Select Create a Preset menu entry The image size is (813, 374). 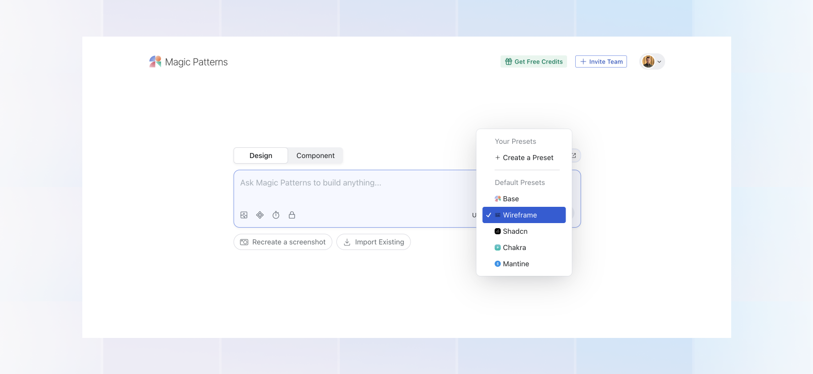[x=524, y=158]
